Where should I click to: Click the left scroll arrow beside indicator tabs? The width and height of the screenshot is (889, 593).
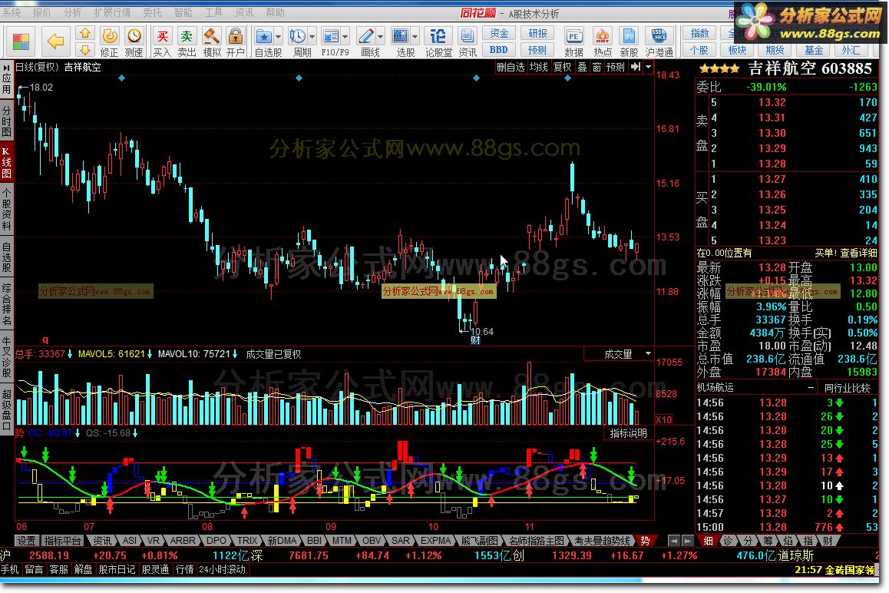tap(673, 541)
